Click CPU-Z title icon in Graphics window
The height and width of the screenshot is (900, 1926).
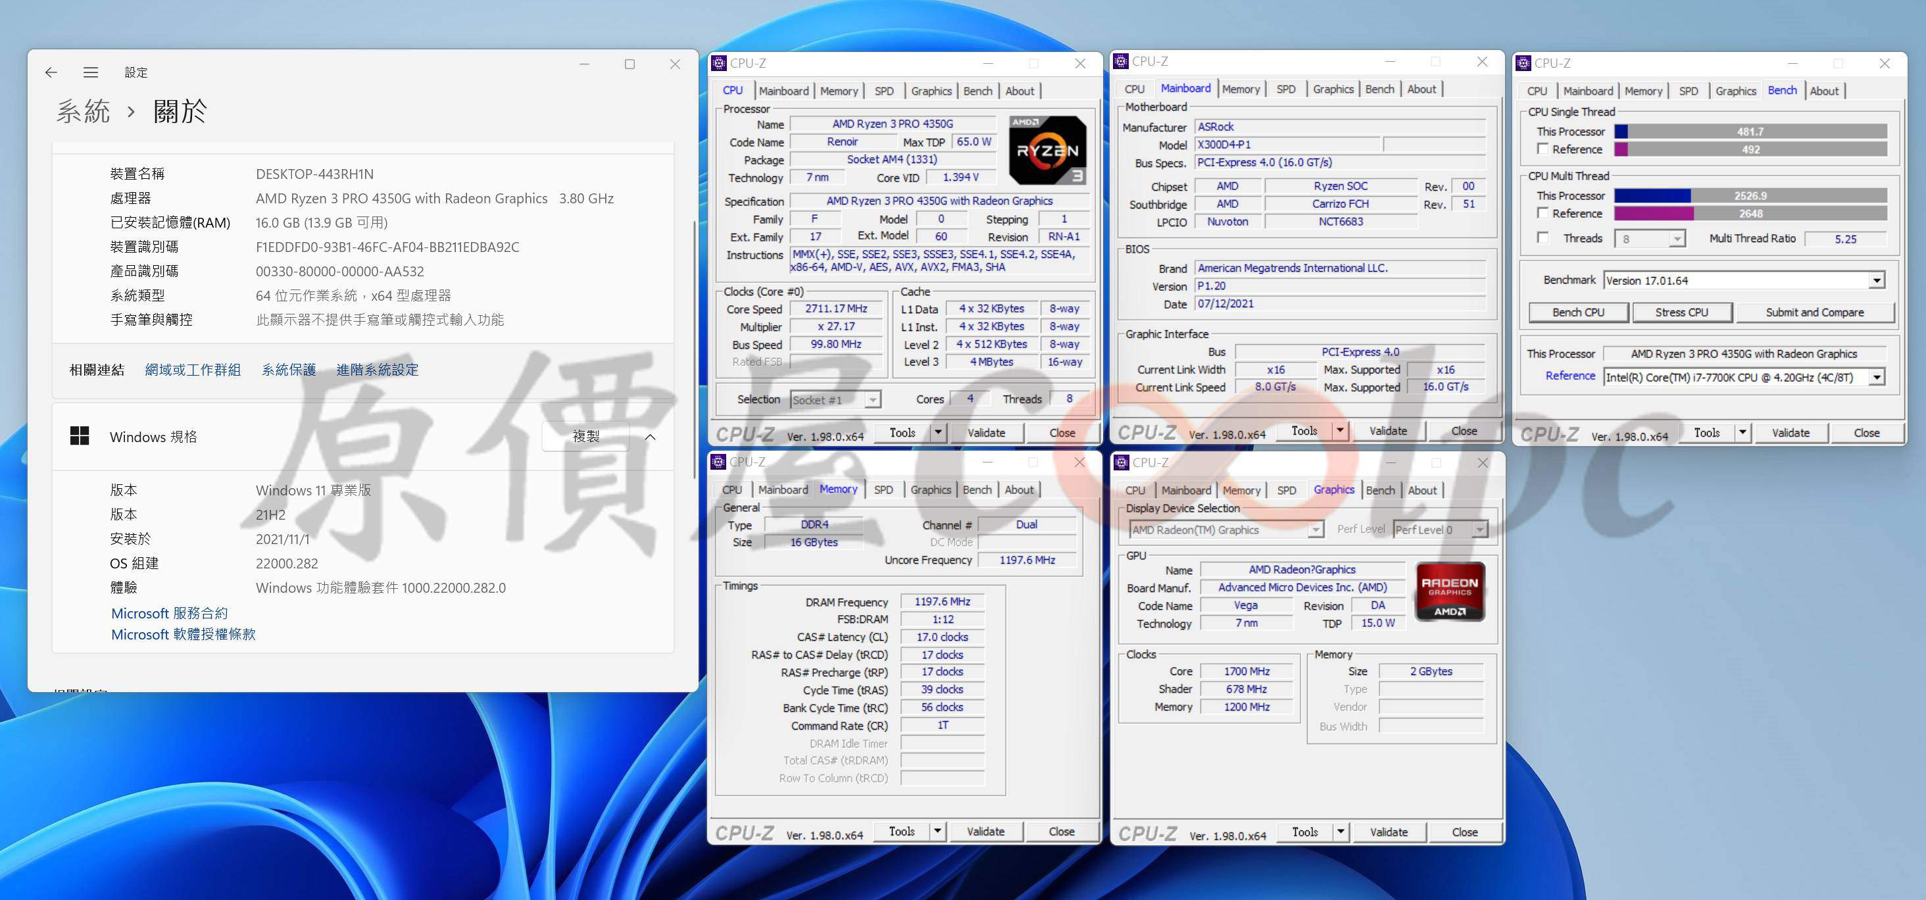tap(1121, 463)
